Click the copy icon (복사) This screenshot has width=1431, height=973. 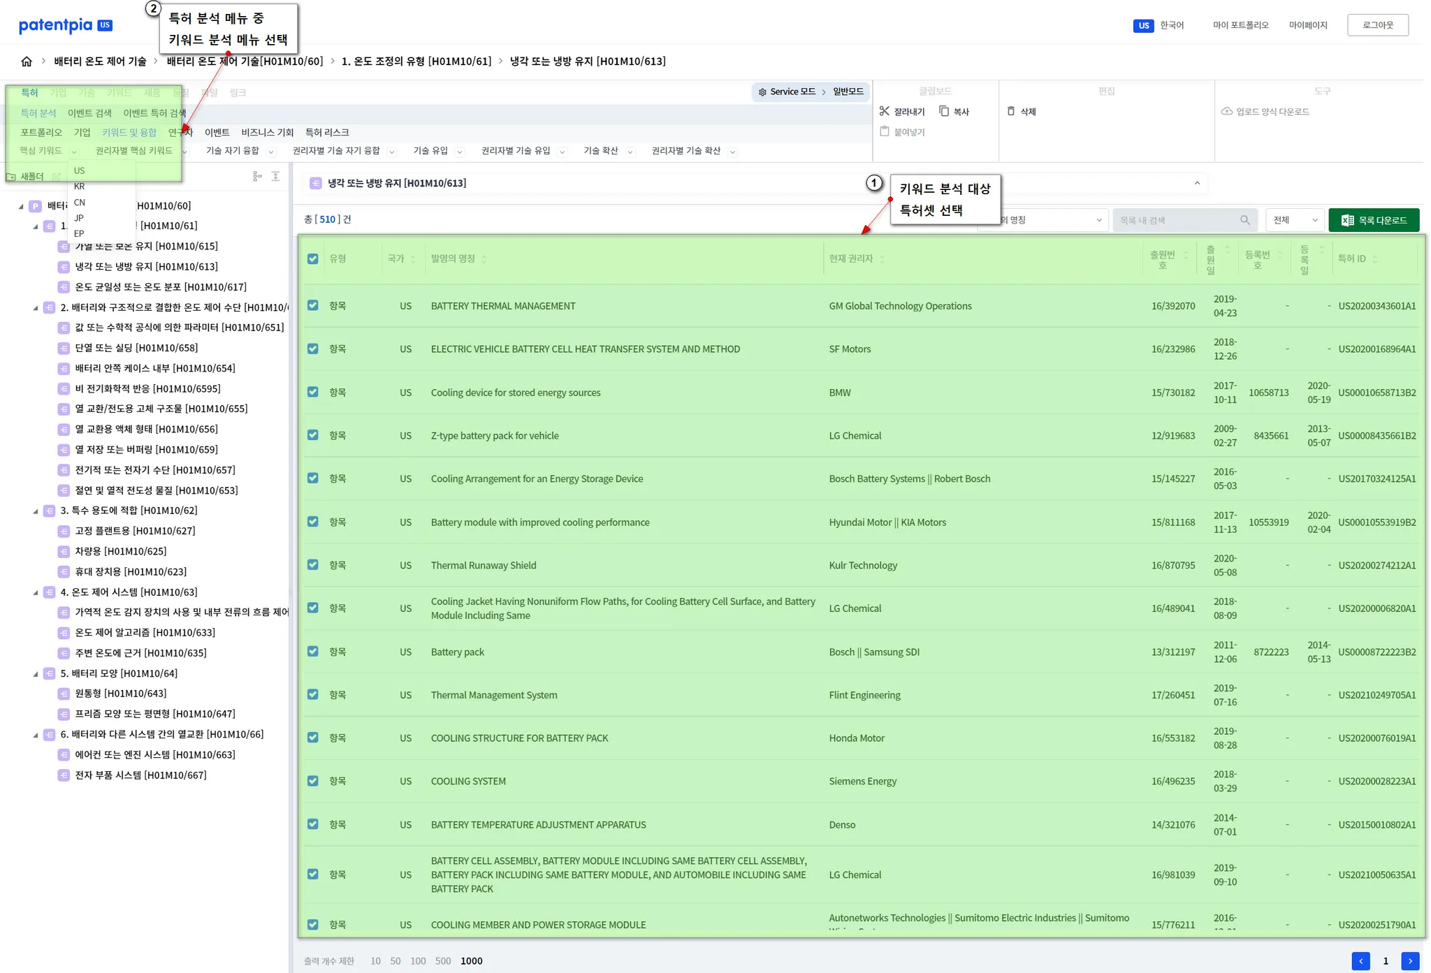(x=944, y=111)
